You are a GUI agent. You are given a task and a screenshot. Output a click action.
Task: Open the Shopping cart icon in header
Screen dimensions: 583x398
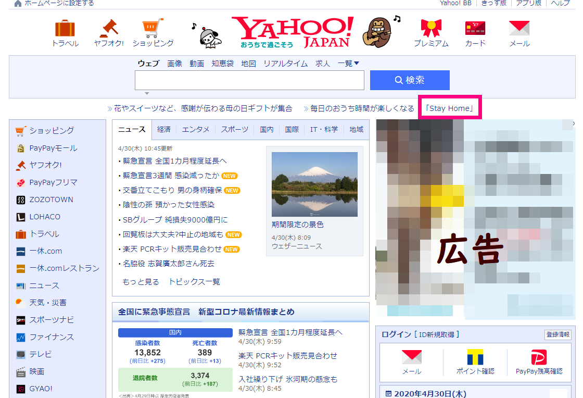tap(153, 28)
